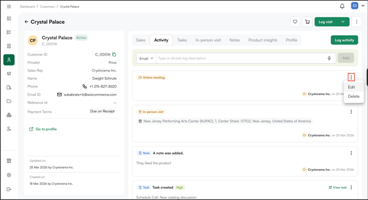Click the logout sidebar icon

click(x=9, y=189)
